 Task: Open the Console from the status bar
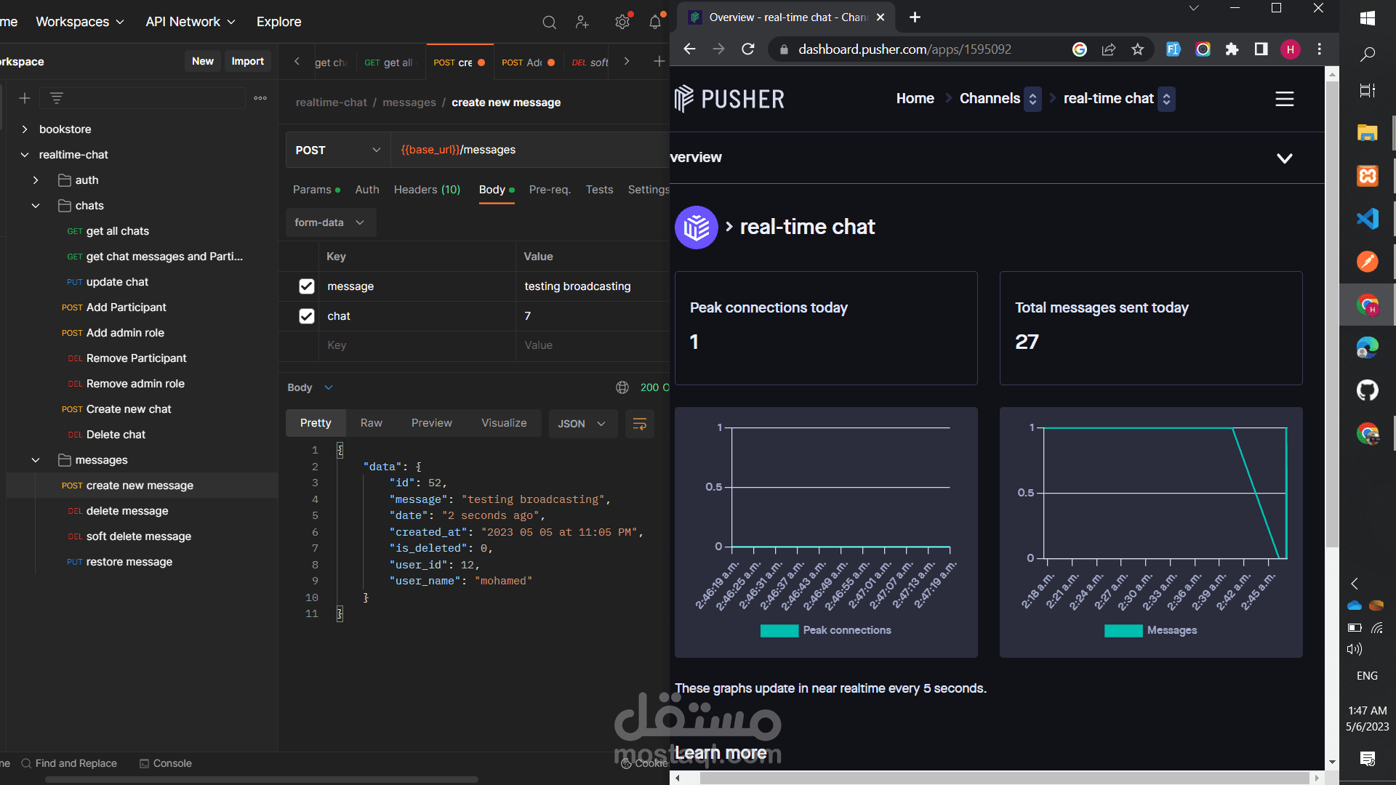coord(166,763)
